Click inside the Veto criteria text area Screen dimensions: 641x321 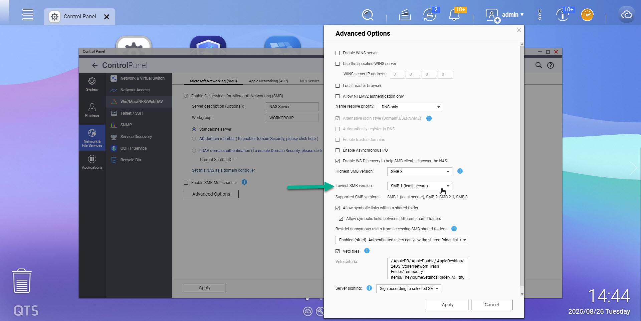coord(428,268)
